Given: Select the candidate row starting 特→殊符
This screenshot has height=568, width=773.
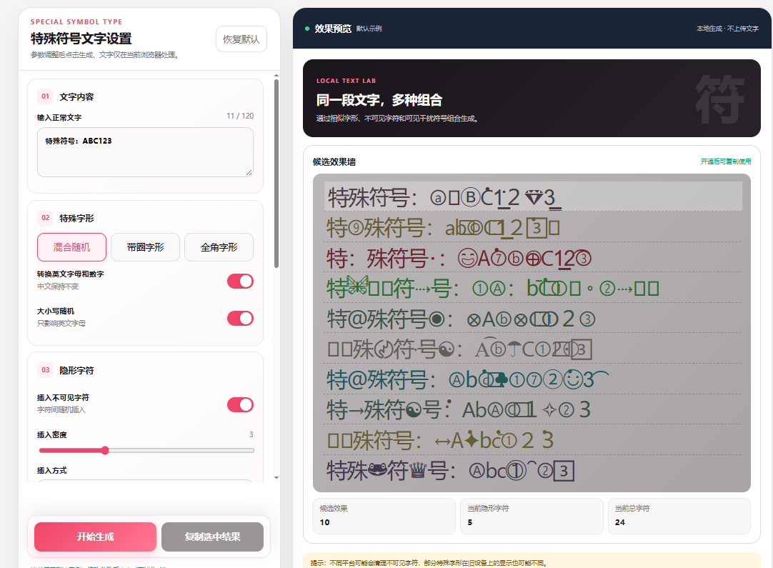Looking at the screenshot, I should click(532, 409).
